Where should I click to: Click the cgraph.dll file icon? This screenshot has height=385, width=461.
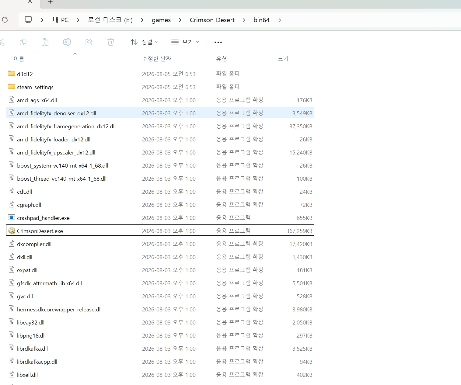tap(12, 204)
